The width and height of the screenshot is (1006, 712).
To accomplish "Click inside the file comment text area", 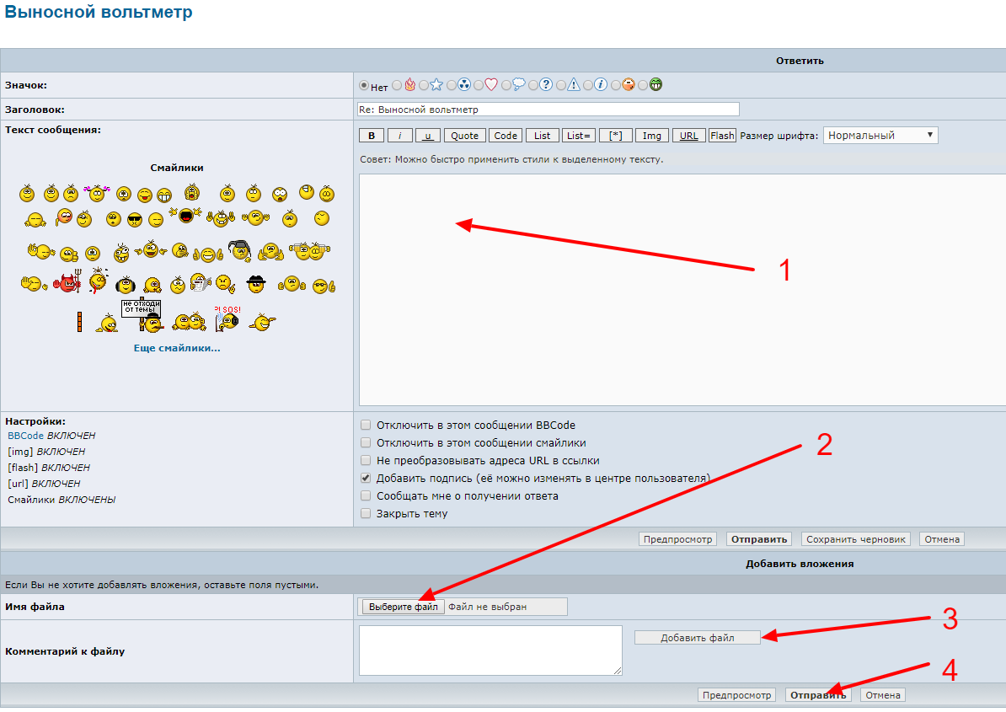I will (490, 650).
